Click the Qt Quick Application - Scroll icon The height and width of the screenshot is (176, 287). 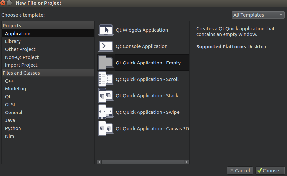click(x=105, y=79)
